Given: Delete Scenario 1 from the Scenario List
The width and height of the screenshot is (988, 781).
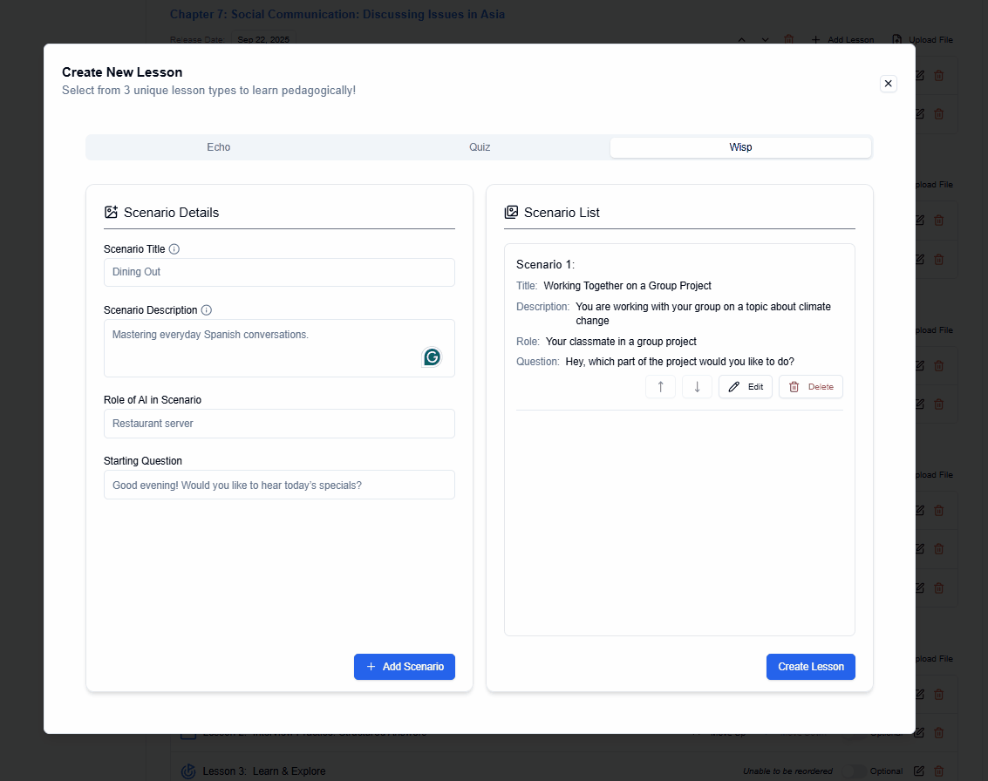Looking at the screenshot, I should pos(811,387).
